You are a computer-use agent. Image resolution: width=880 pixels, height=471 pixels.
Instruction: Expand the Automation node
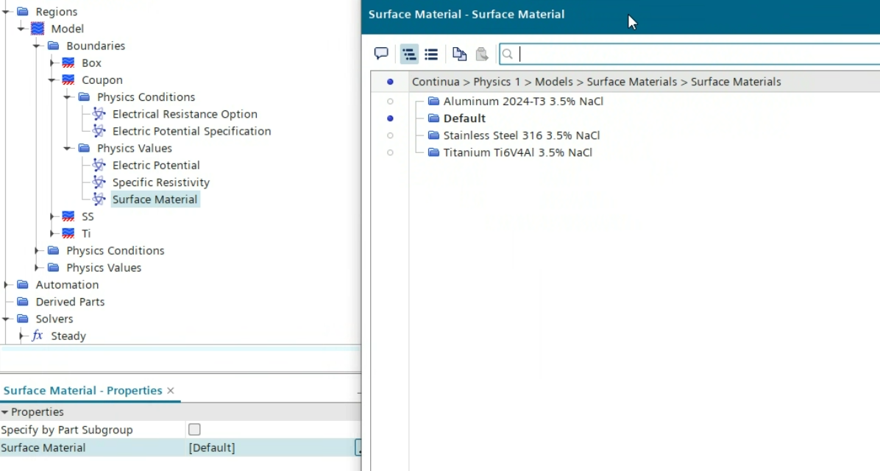tap(6, 285)
